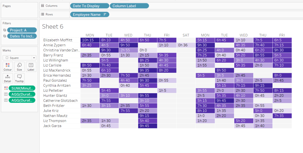The height and width of the screenshot is (153, 303).
Task: Click the Size mark property button
Action: pyautogui.click(x=19, y=67)
